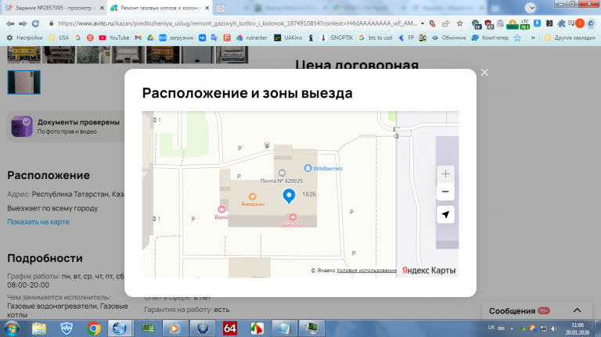This screenshot has height=337, width=601.
Task: Open the Яндекс Карты logo link
Action: [x=429, y=271]
